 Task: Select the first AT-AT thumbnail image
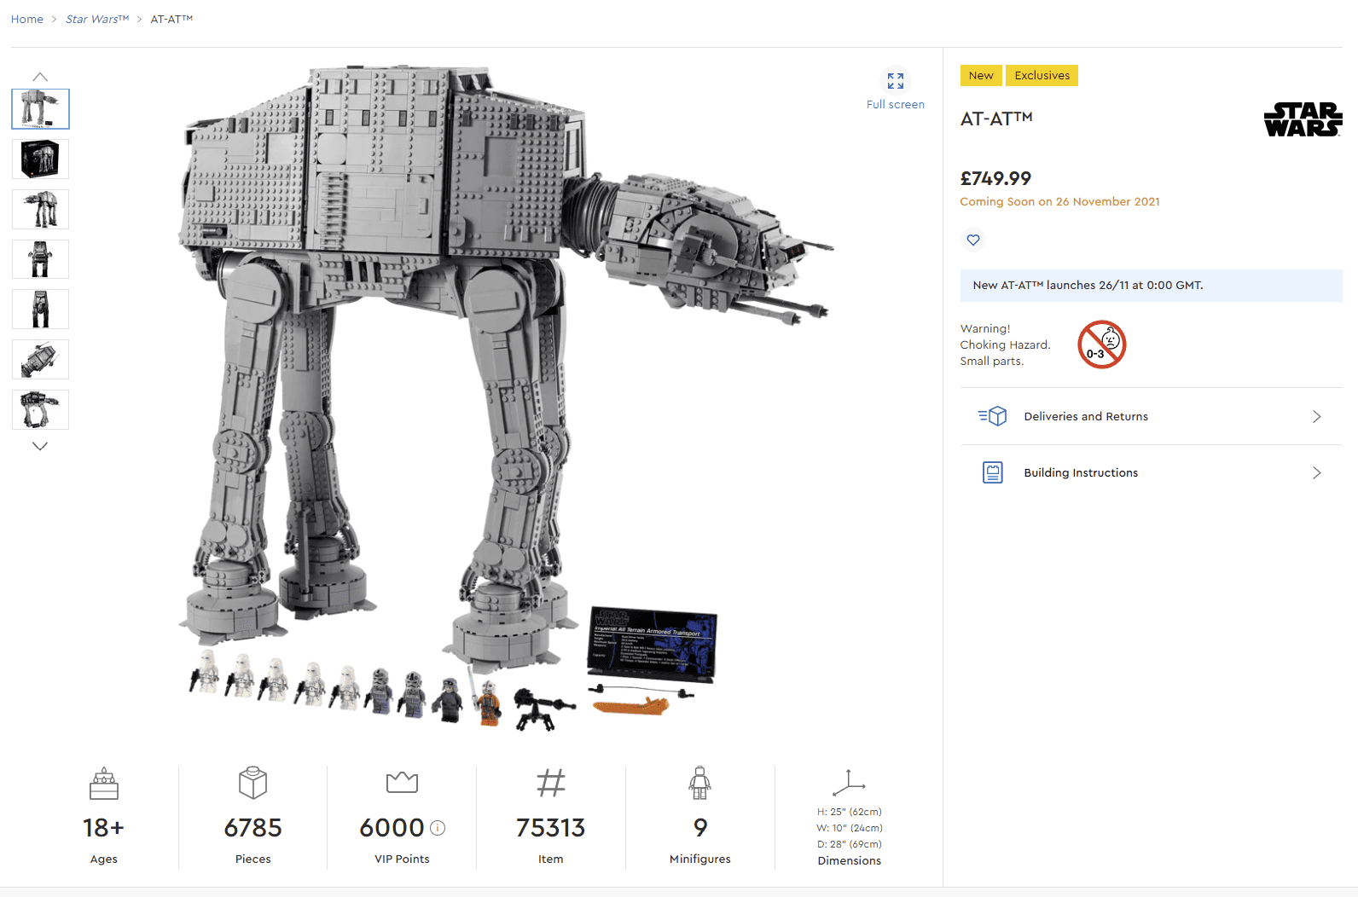point(40,109)
